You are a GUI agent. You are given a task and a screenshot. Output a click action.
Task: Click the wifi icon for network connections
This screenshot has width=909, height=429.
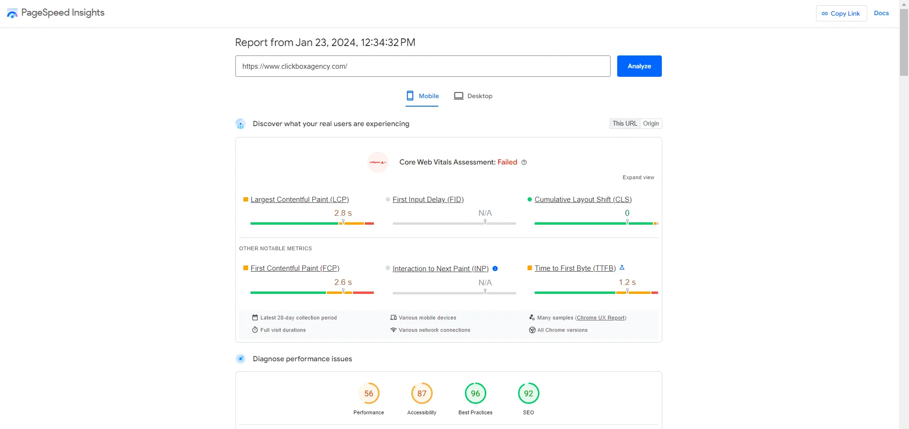[393, 330]
